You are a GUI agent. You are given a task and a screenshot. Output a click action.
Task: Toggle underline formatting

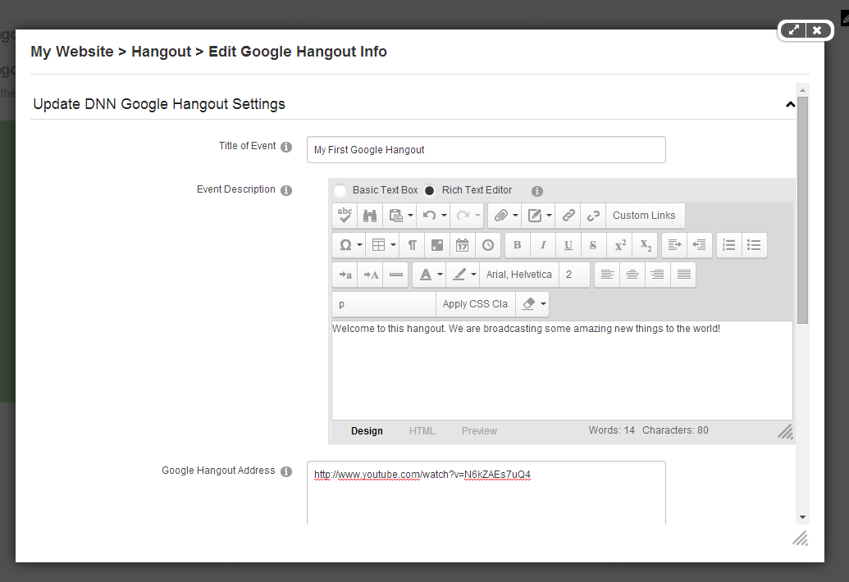(x=568, y=245)
